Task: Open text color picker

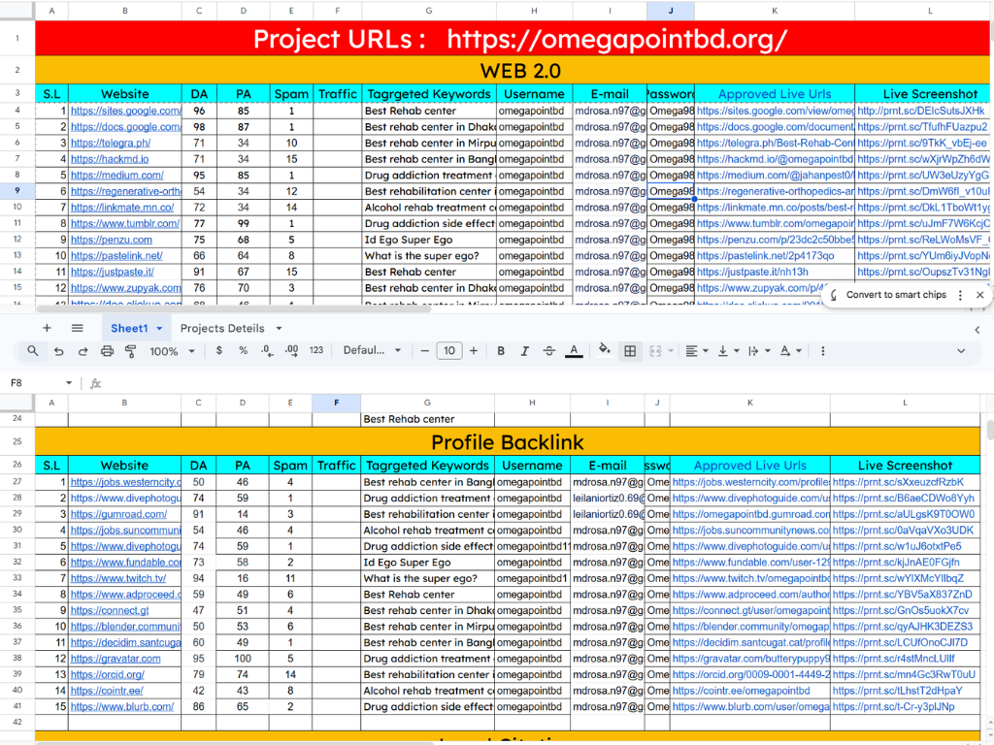Action: pyautogui.click(x=574, y=351)
